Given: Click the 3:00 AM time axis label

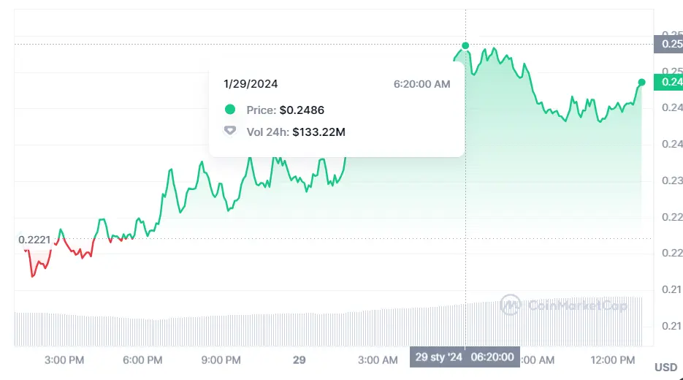Looking at the screenshot, I should click(378, 360).
